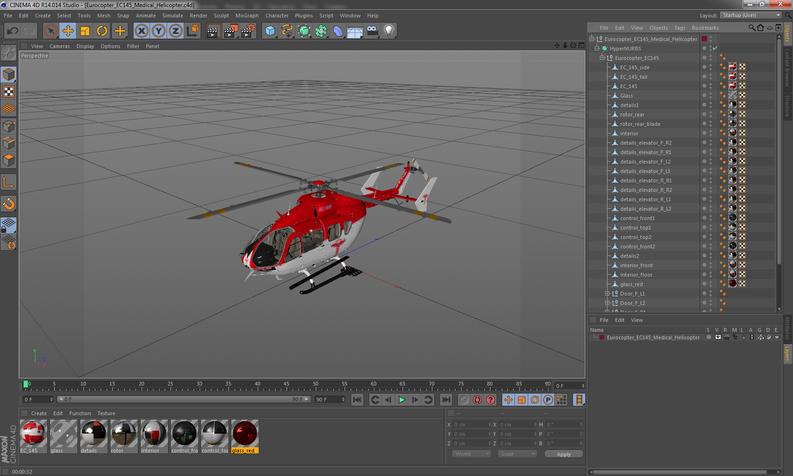Open the spline tools icon
The image size is (793, 476).
(x=287, y=31)
